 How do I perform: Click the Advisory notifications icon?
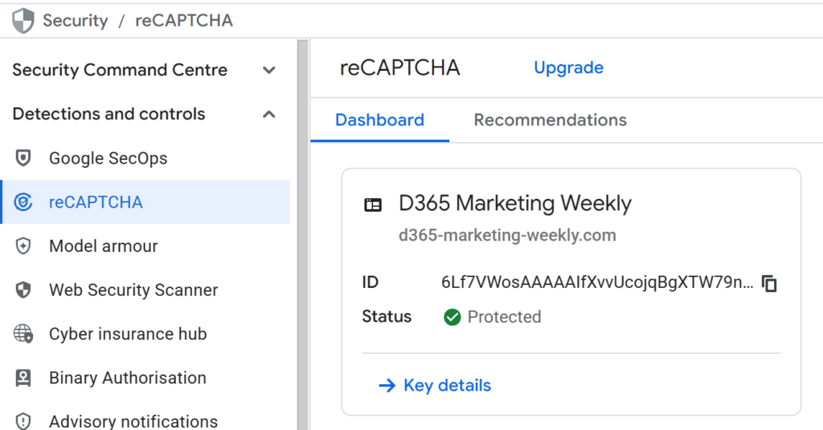[x=23, y=421]
